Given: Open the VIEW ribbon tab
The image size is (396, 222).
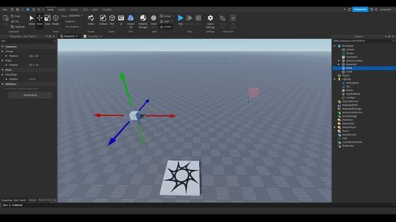Looking at the screenshot, I should point(95,10).
